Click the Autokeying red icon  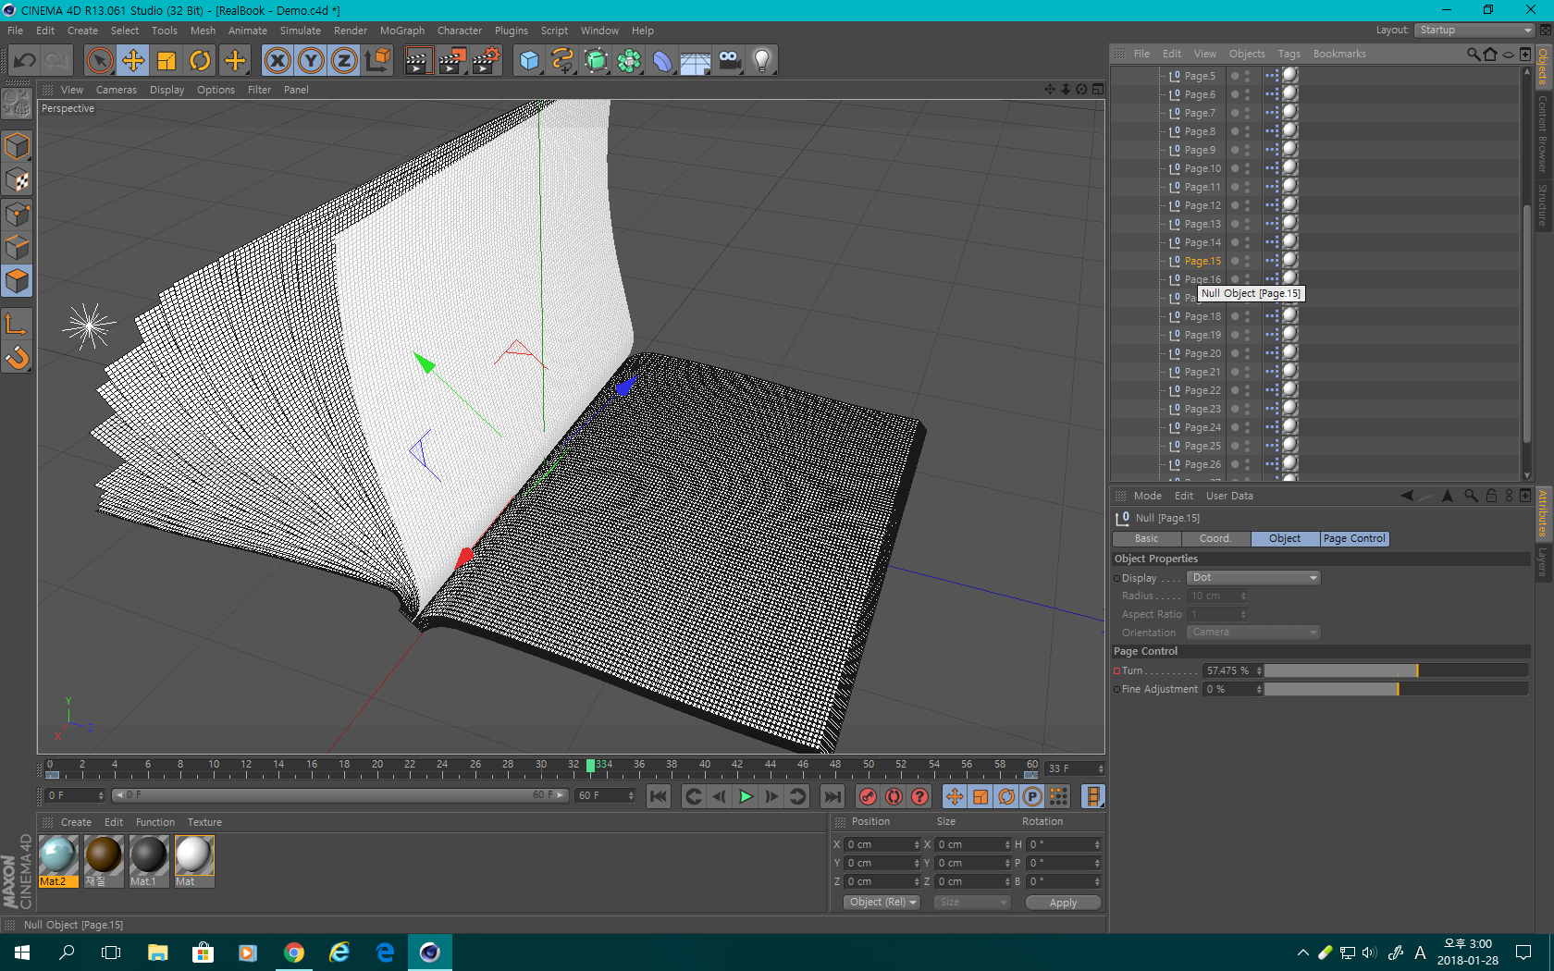click(894, 796)
